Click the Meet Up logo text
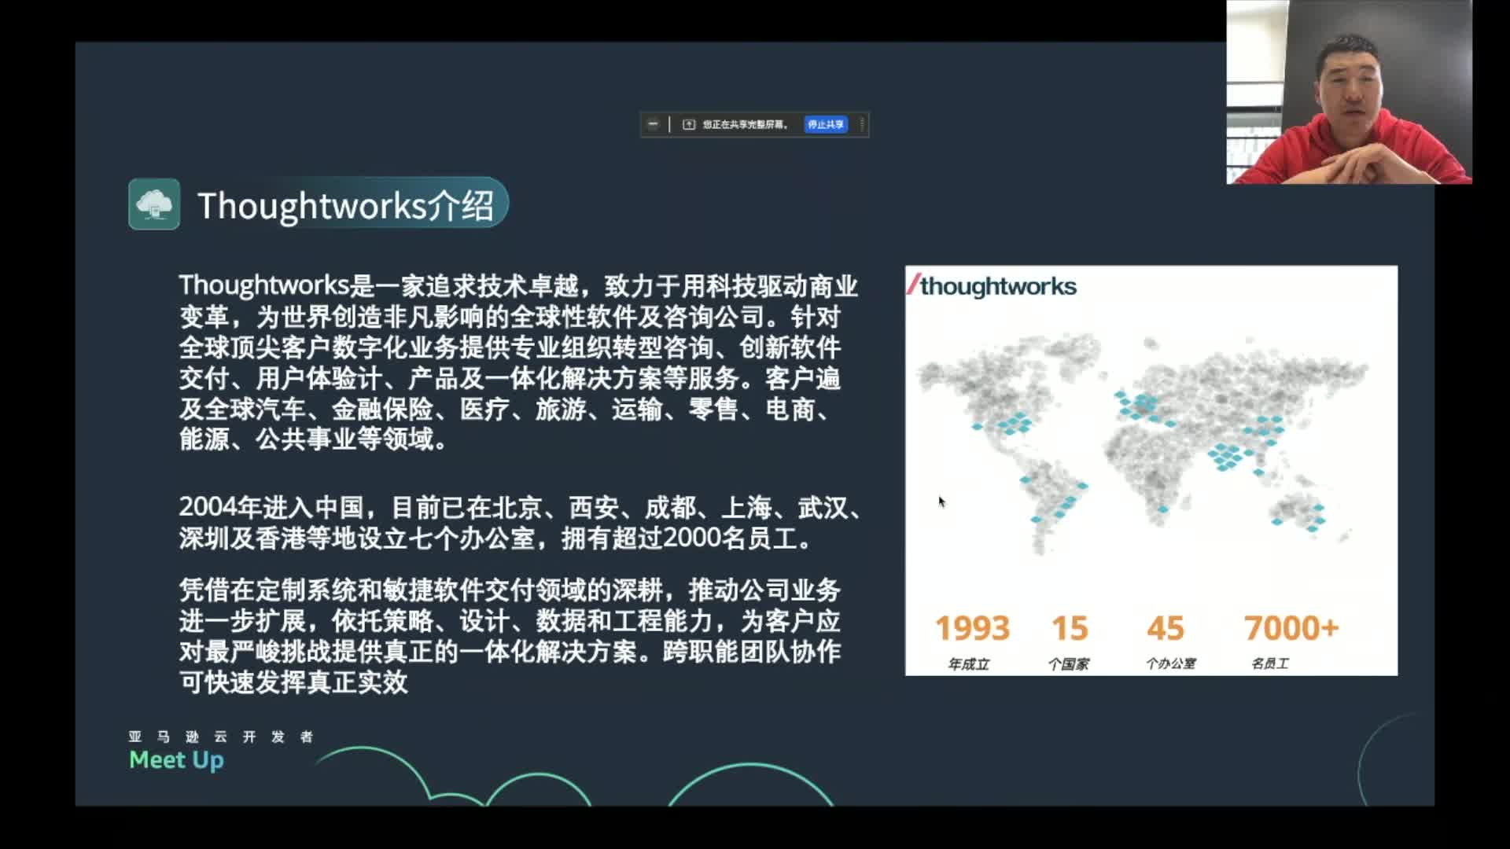 177,760
